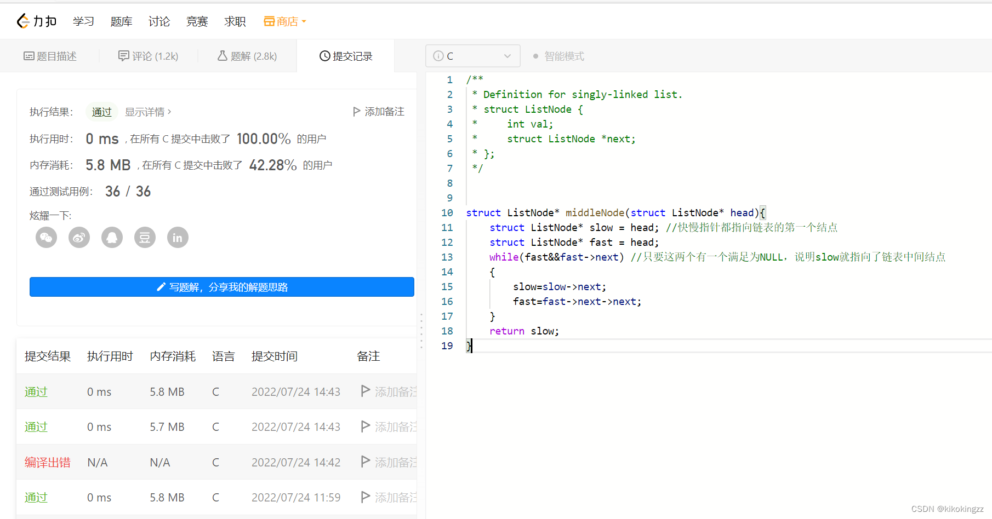Click flag icon on 编译出错 submission row
The width and height of the screenshot is (992, 519).
(366, 462)
